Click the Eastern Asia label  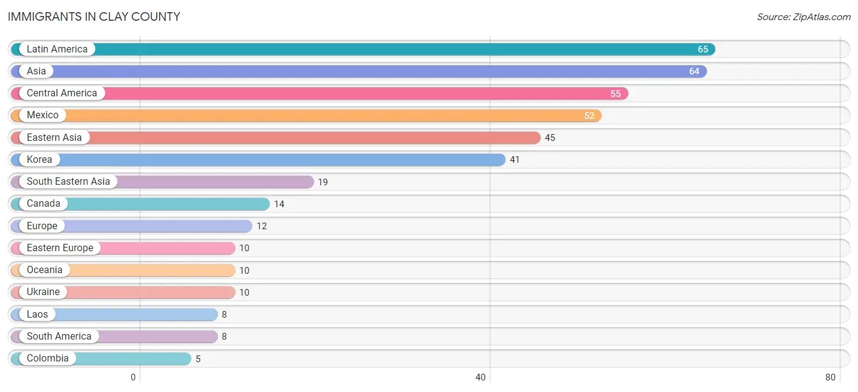tap(54, 137)
